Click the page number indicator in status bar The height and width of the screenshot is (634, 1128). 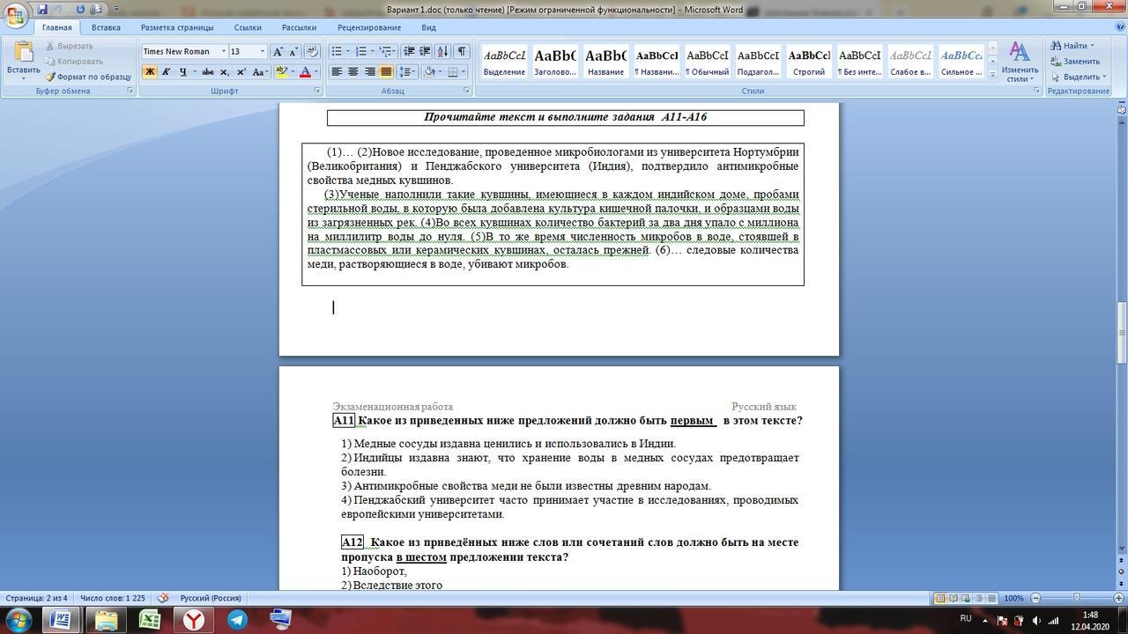point(37,598)
